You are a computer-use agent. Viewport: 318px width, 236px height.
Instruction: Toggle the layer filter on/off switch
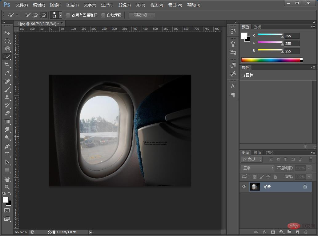tap(311, 159)
